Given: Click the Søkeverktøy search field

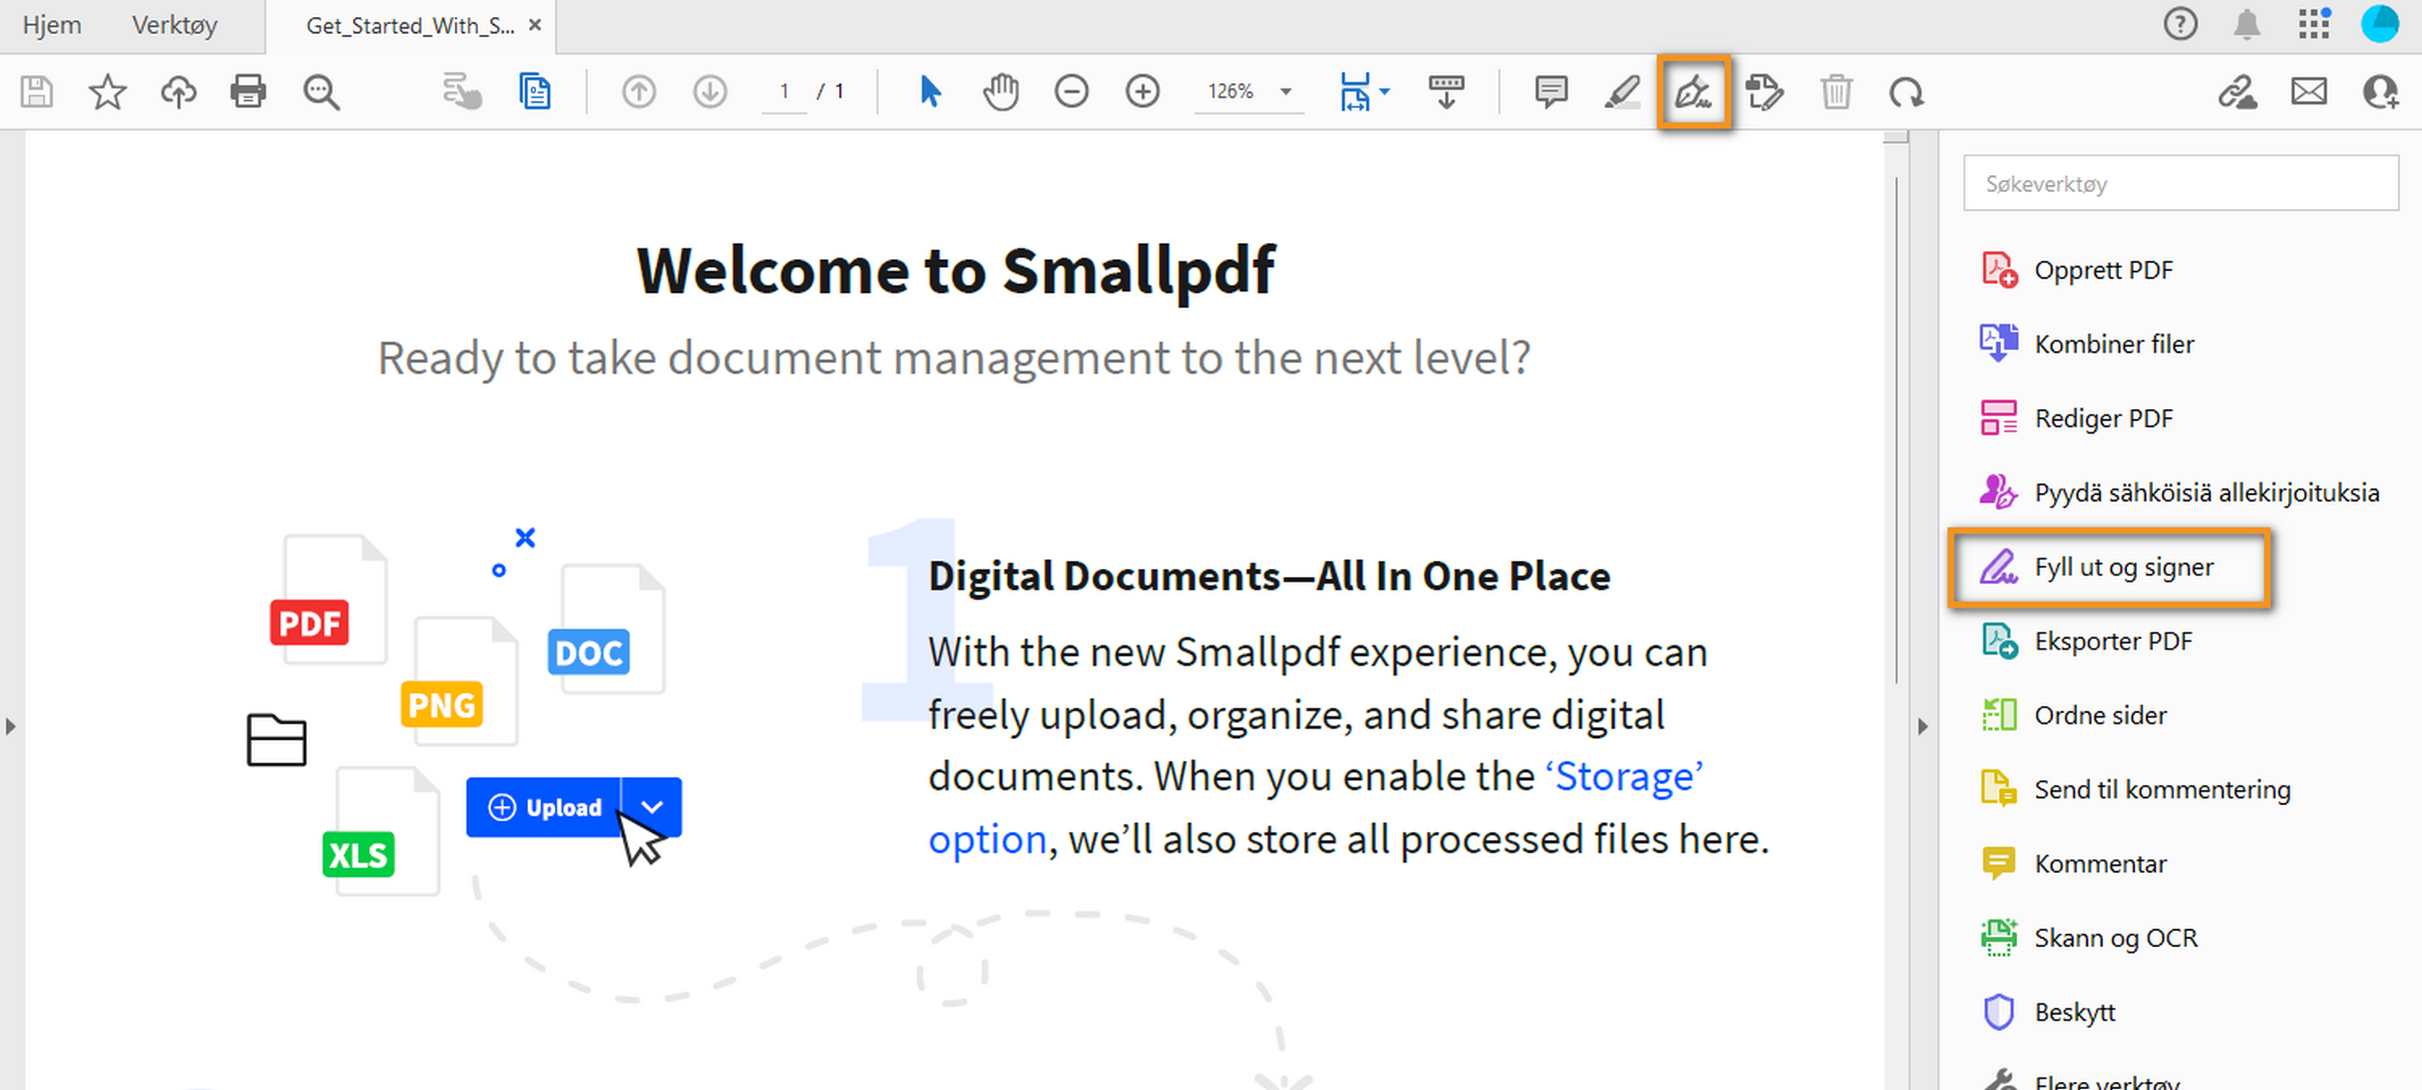Looking at the screenshot, I should click(2182, 183).
